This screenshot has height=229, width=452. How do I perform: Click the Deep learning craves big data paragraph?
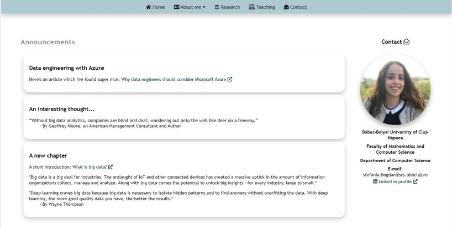point(178,196)
